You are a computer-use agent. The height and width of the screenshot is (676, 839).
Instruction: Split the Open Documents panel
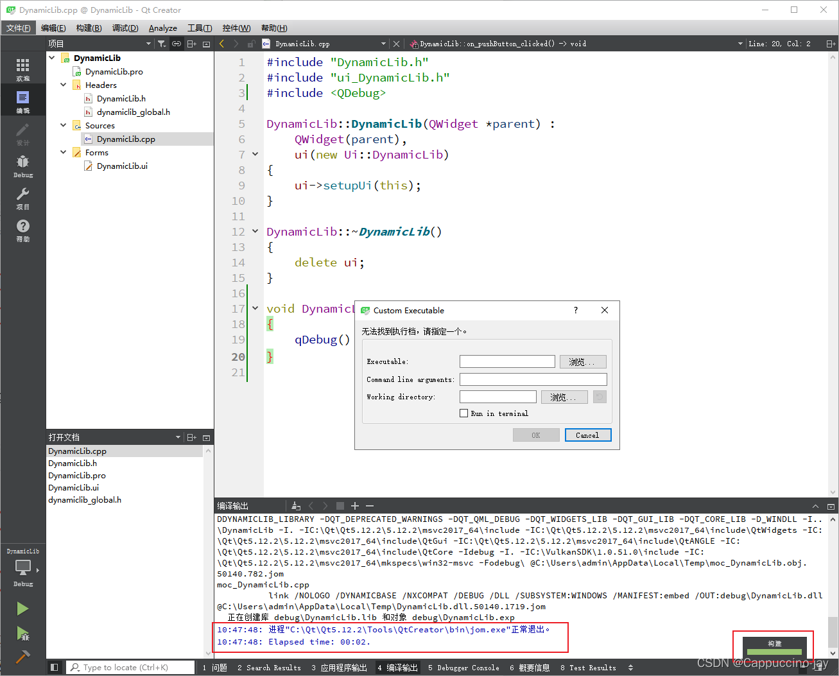point(191,437)
